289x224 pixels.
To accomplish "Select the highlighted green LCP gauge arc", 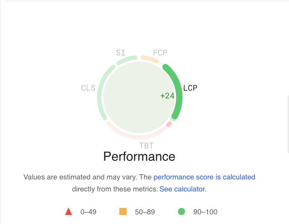I will click(x=178, y=90).
